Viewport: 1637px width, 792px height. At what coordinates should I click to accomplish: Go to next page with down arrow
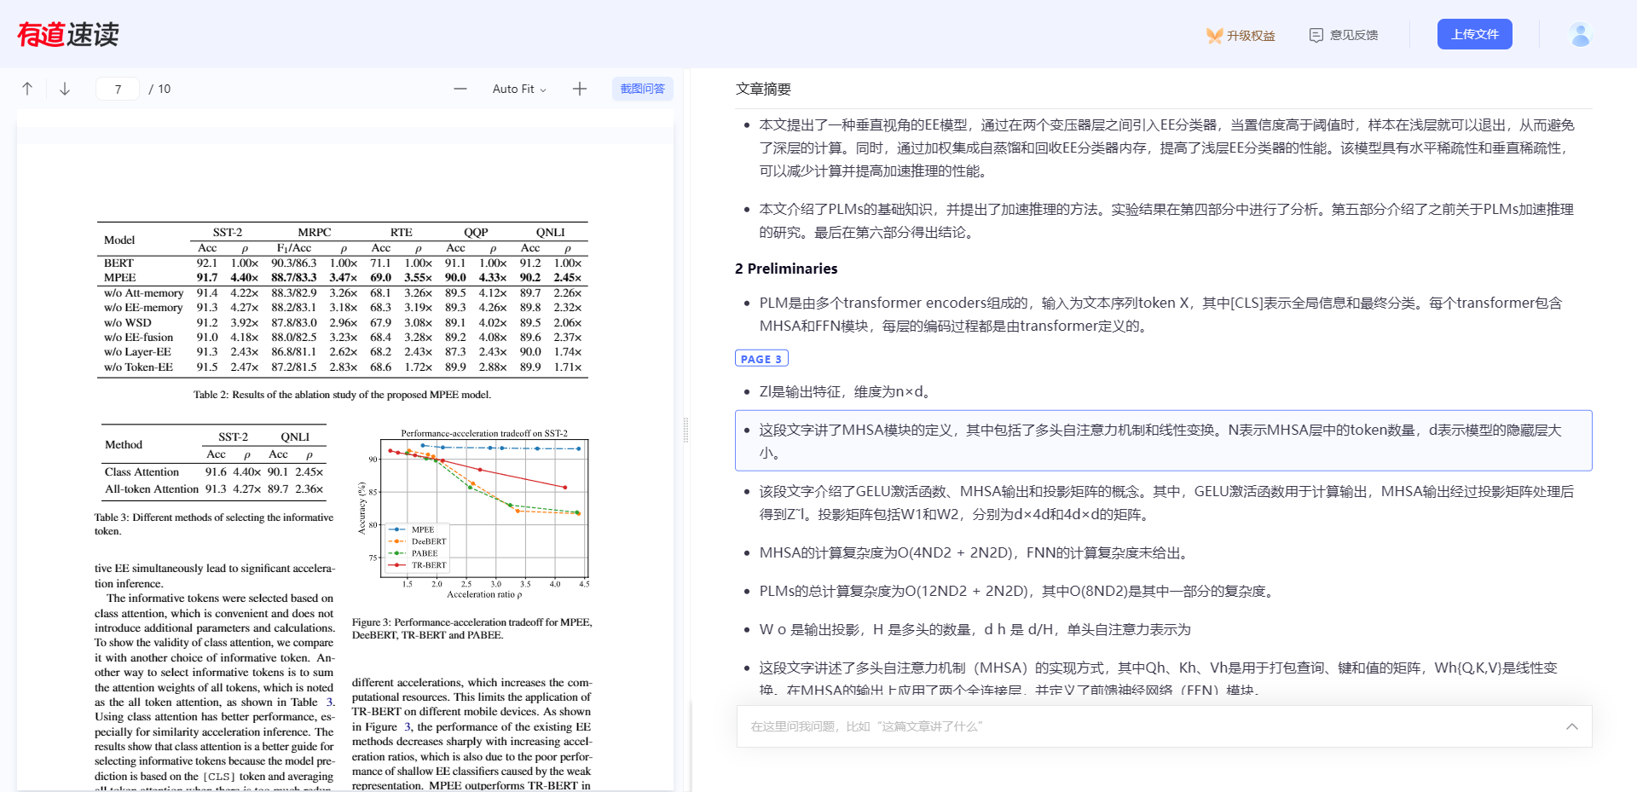(65, 89)
